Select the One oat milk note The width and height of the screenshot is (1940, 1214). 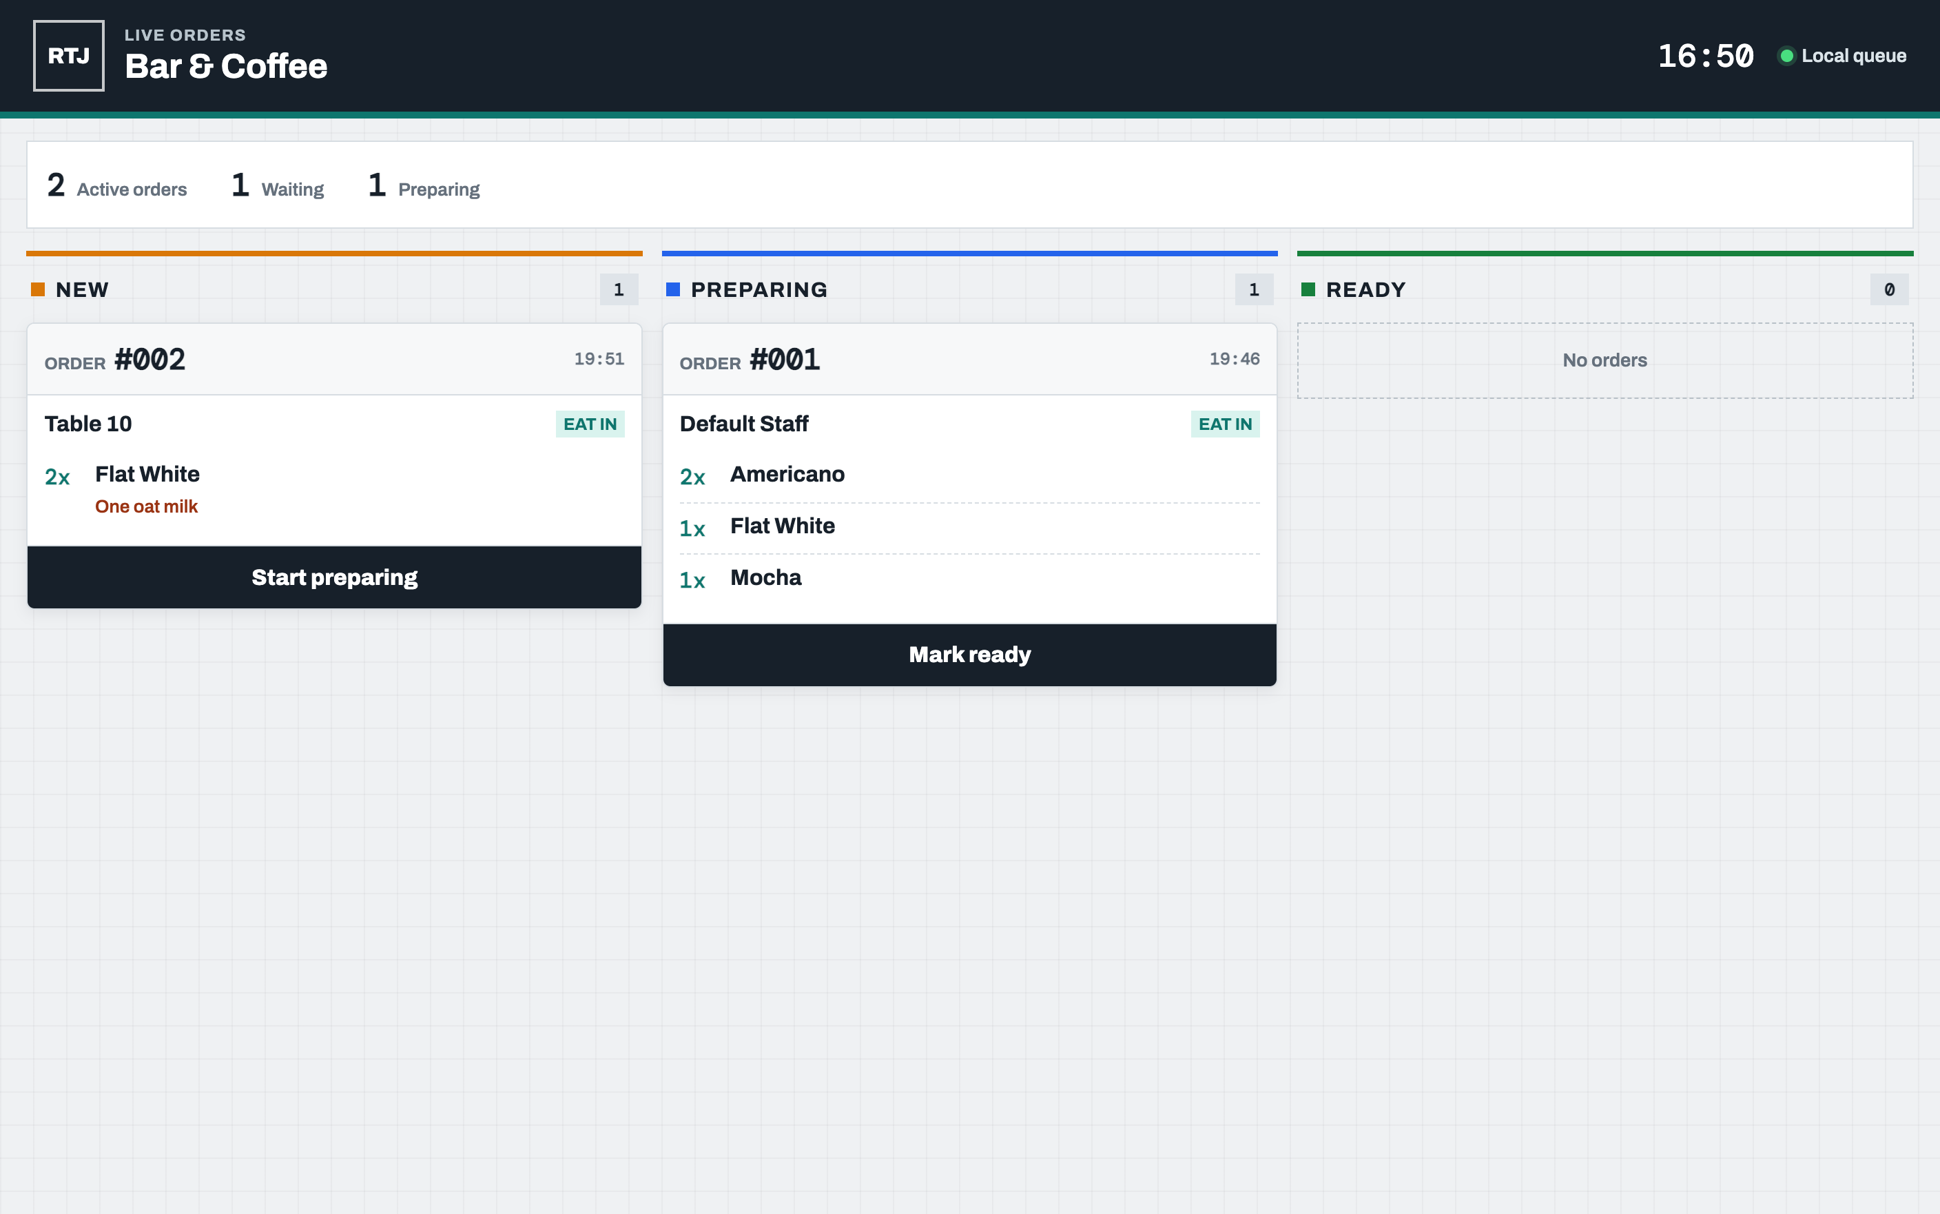pos(146,506)
